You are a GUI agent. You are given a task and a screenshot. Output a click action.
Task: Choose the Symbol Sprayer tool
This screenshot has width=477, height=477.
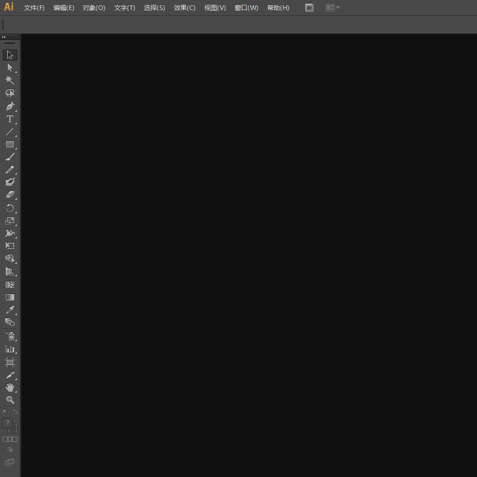[10, 336]
